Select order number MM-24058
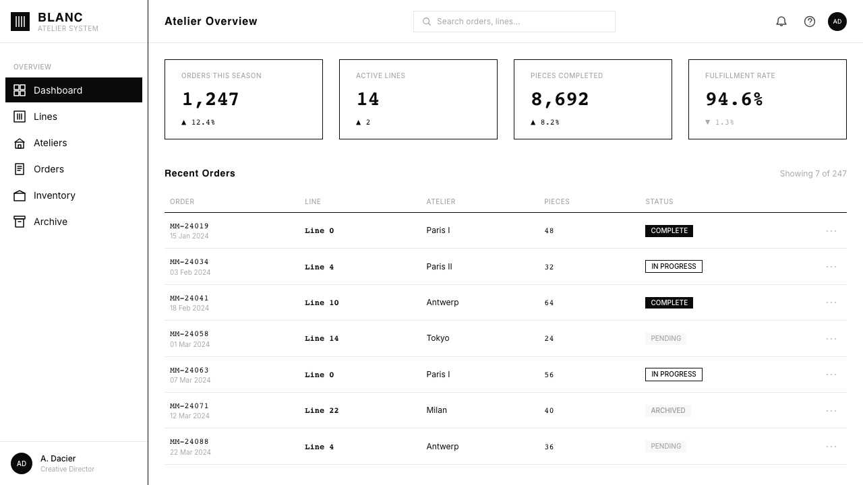Viewport: 863px width, 485px height. [x=189, y=334]
